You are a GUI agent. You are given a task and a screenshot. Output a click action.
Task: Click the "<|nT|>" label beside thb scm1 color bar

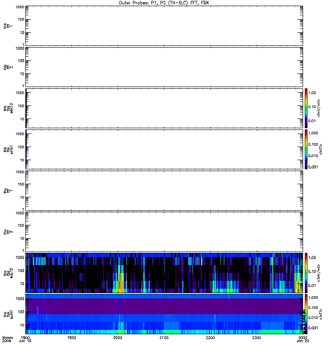pyautogui.click(x=321, y=149)
